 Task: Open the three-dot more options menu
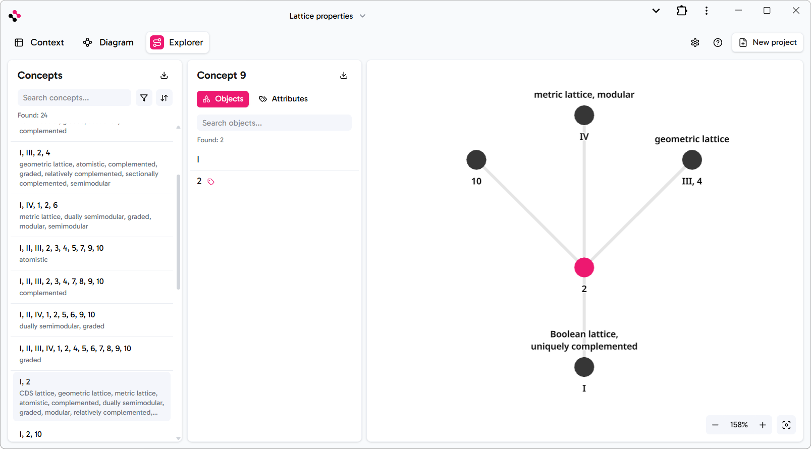pyautogui.click(x=706, y=11)
